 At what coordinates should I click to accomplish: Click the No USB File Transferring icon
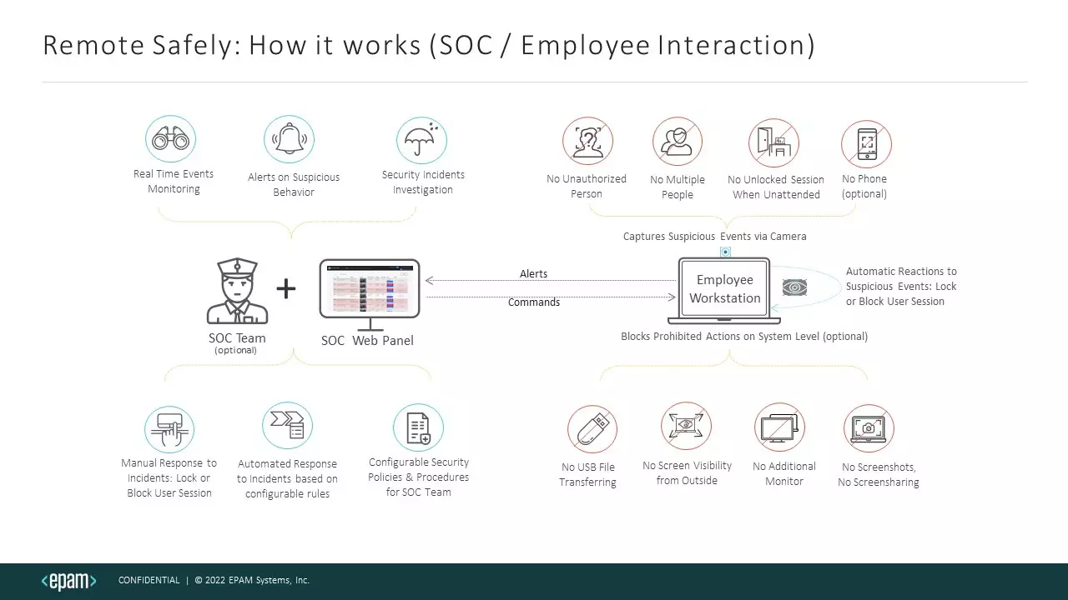[x=592, y=429]
